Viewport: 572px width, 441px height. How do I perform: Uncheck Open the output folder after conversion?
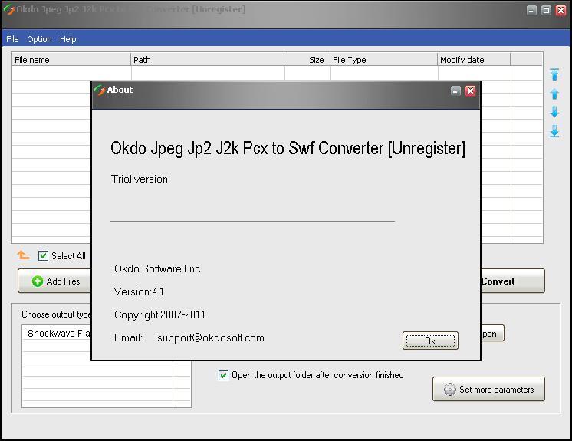tap(223, 375)
